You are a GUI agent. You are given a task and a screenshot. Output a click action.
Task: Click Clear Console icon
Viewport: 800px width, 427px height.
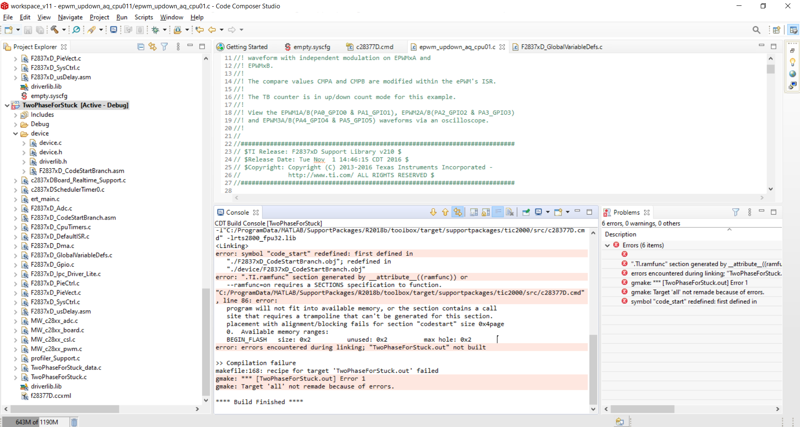(x=510, y=212)
